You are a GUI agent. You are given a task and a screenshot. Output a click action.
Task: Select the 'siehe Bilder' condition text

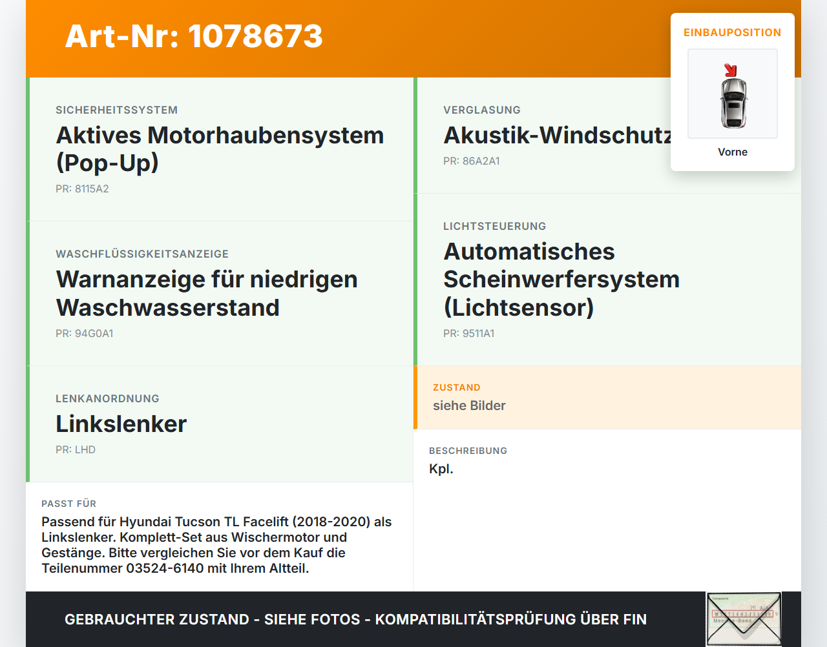point(469,406)
